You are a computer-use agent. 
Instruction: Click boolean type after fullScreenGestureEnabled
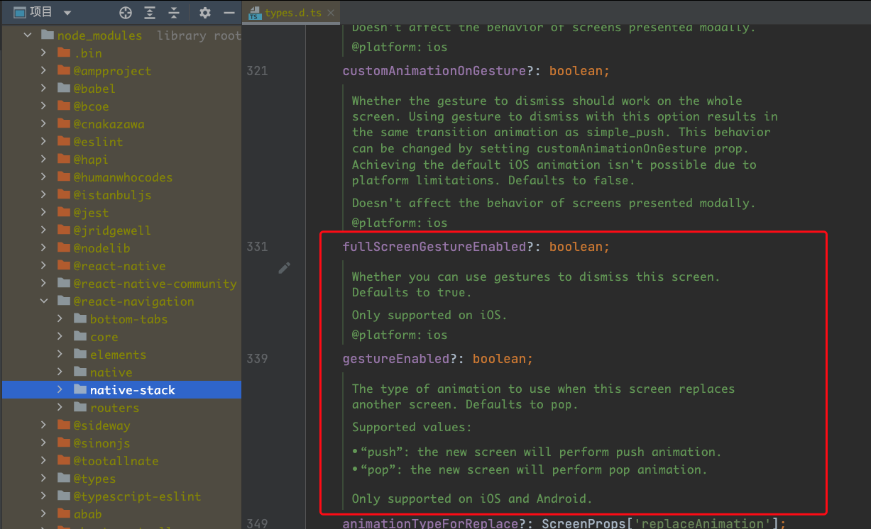576,247
